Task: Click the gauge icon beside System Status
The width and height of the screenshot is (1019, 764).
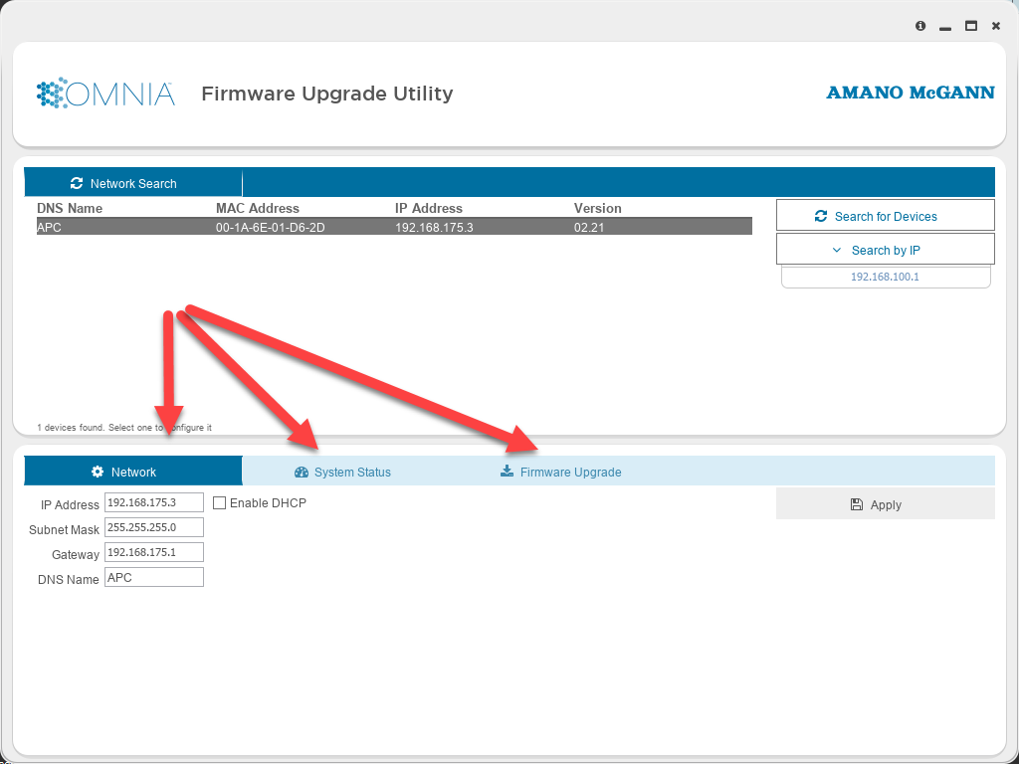Action: point(301,473)
